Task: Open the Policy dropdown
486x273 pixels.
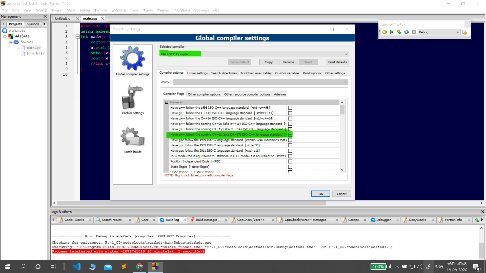Action: coord(260,82)
